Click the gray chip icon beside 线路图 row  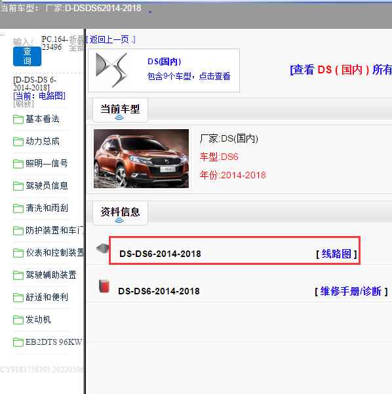pos(102,248)
